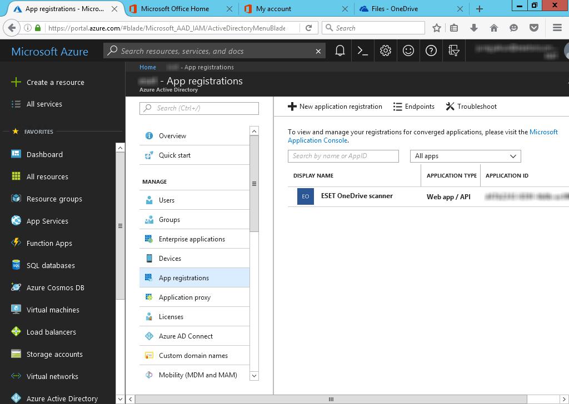
Task: Open the Overview menu item
Action: tap(194, 135)
